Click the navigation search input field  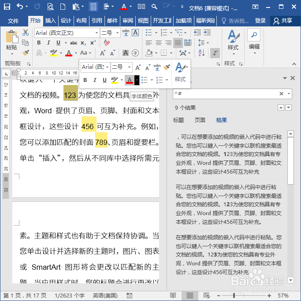(226, 94)
